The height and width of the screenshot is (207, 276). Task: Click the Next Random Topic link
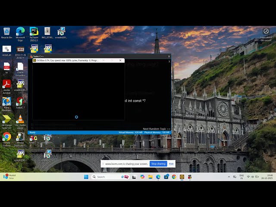156,129
